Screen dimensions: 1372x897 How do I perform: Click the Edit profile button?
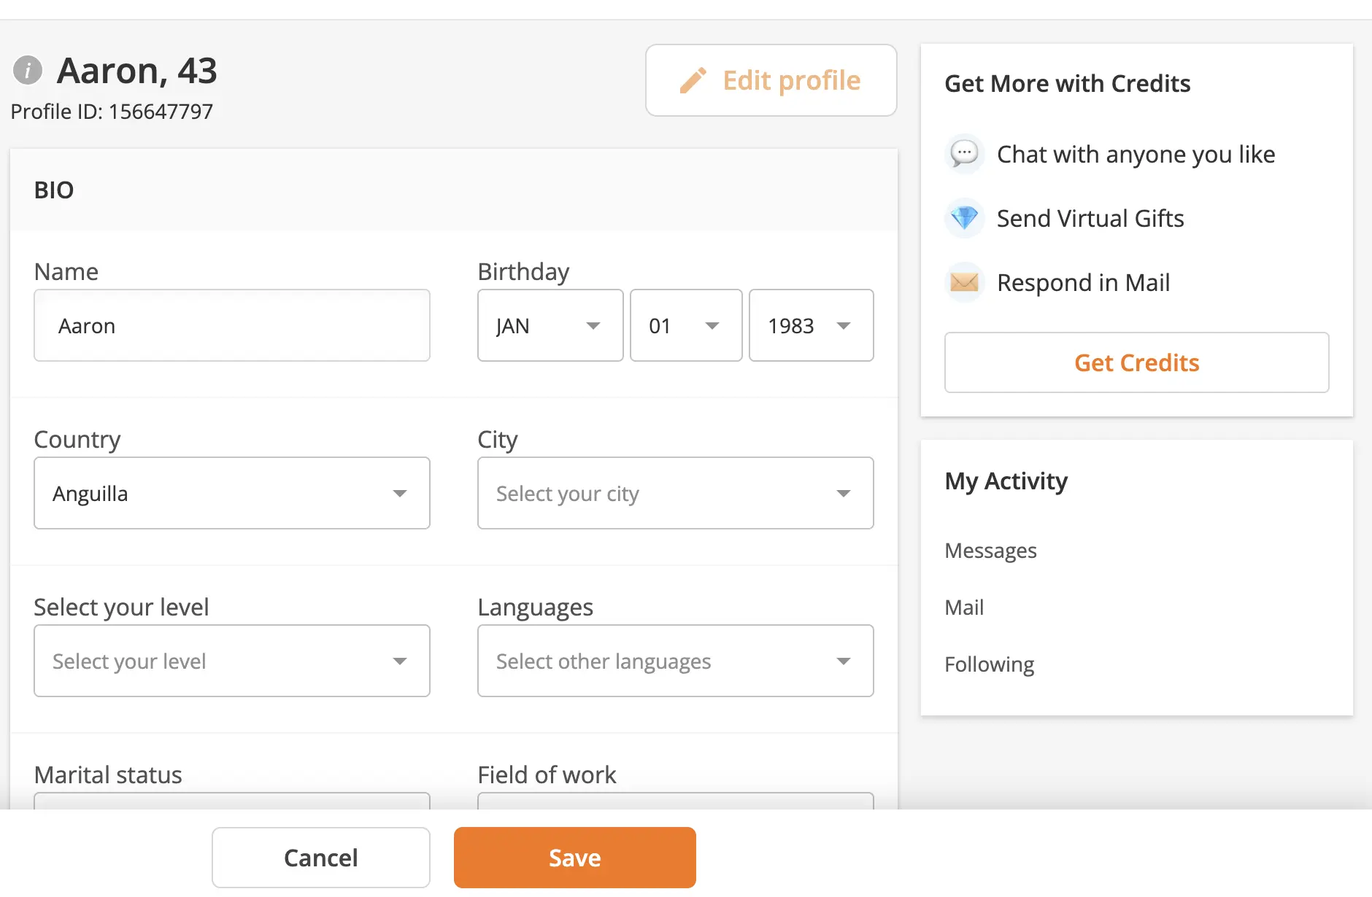coord(771,80)
